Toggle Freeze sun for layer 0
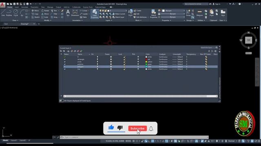 point(111,57)
